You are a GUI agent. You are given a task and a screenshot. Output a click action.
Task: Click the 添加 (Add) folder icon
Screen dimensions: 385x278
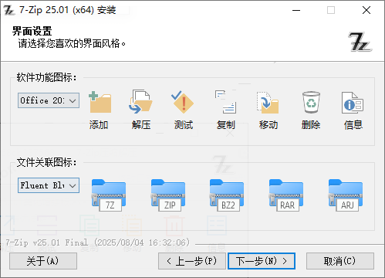click(100, 103)
